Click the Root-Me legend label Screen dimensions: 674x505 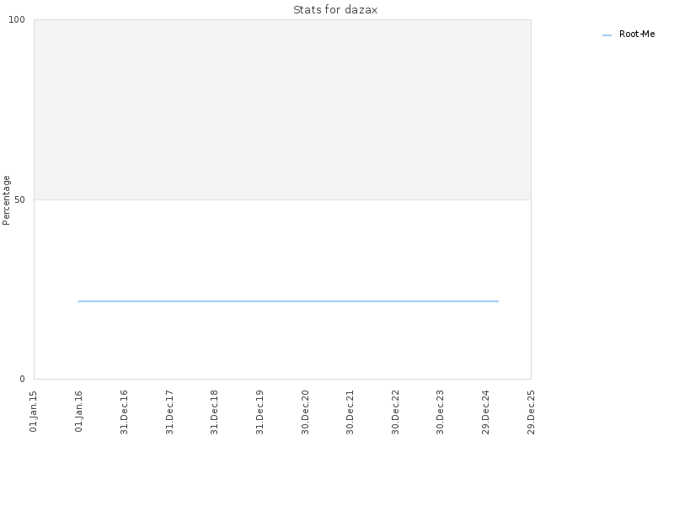(637, 34)
